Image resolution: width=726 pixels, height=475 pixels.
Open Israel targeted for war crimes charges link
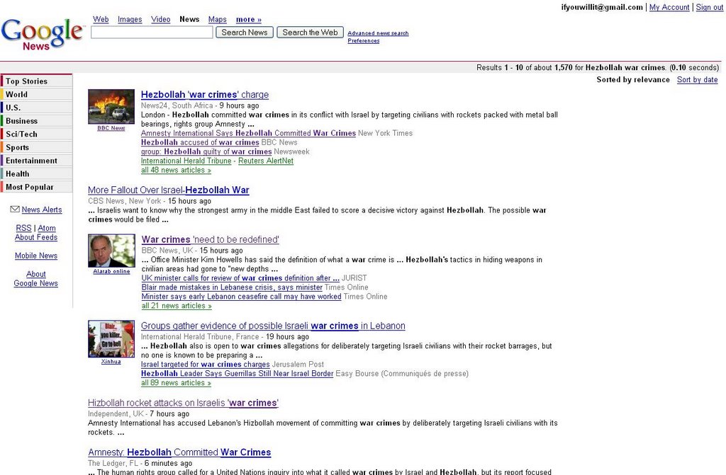[x=205, y=365]
